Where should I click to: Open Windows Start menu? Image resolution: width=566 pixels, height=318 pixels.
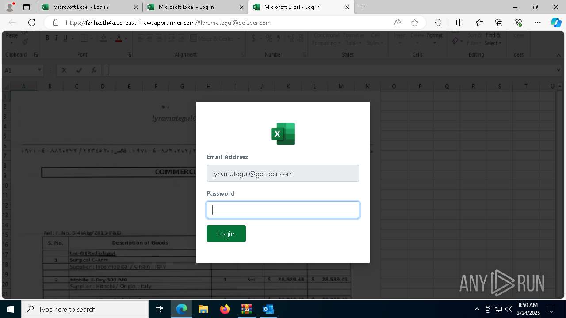point(11,309)
